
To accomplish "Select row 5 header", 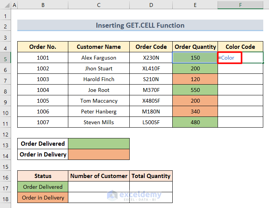I will pyautogui.click(x=5, y=58).
